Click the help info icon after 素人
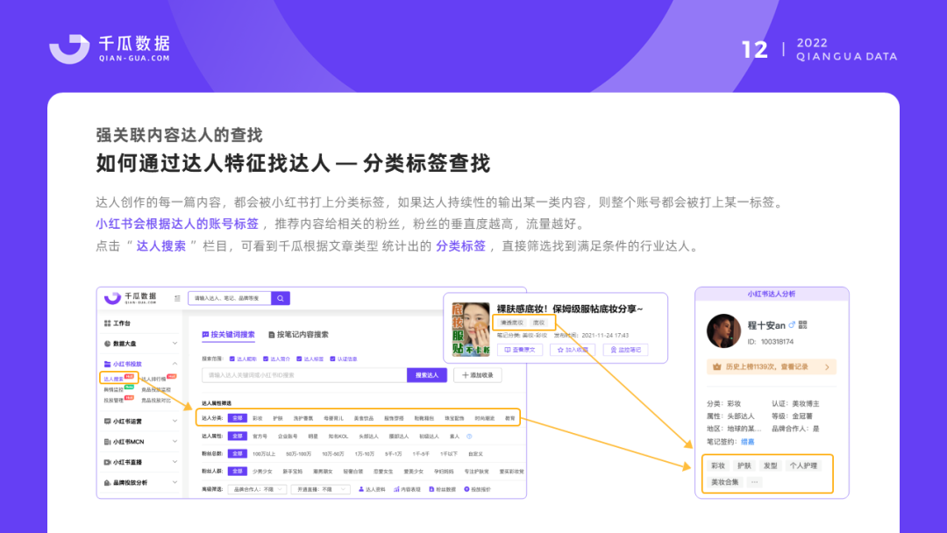947x533 pixels. (x=469, y=437)
